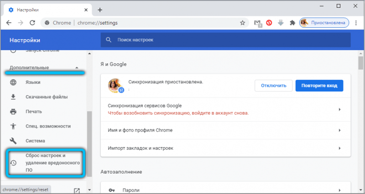Viewport: 365px width, 194px height.
Task: Expand Импорт закладок и настроек arrow
Action: tap(339, 148)
